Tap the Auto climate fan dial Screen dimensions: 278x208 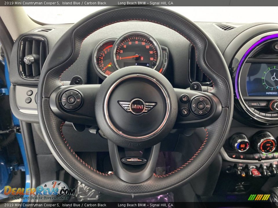267,145
